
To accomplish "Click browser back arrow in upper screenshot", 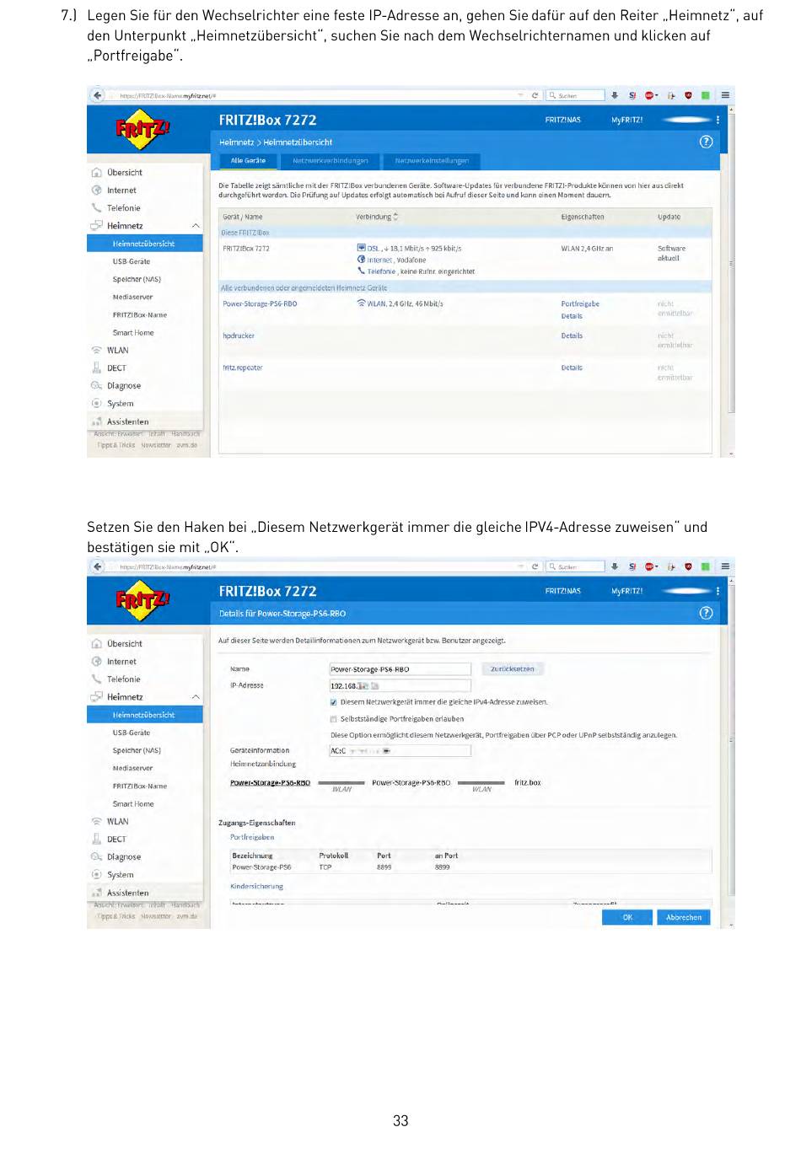I will tap(97, 95).
